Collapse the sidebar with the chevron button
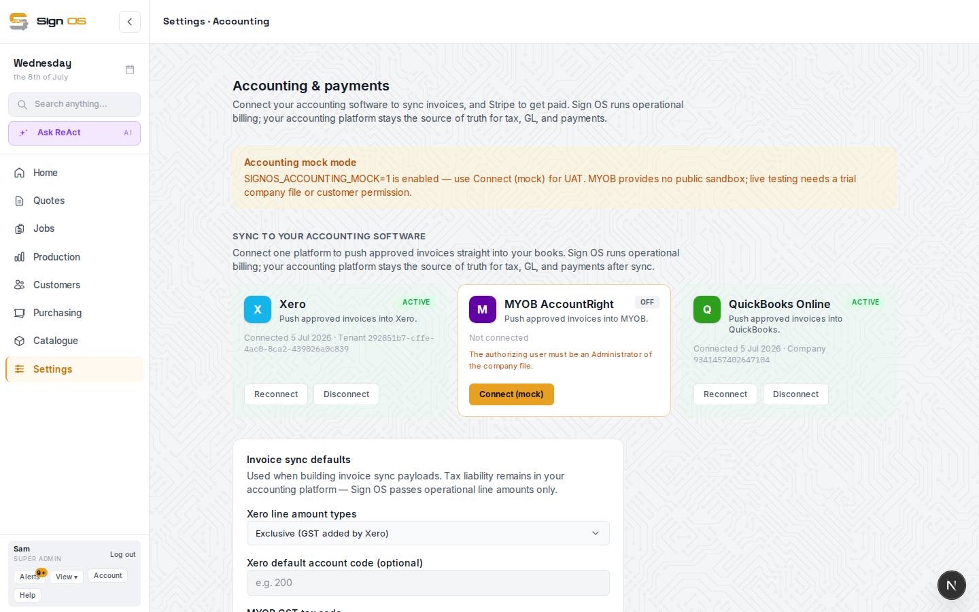The width and height of the screenshot is (979, 612). click(x=130, y=22)
